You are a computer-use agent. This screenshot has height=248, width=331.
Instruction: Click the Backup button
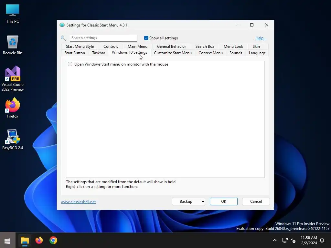tap(186, 201)
